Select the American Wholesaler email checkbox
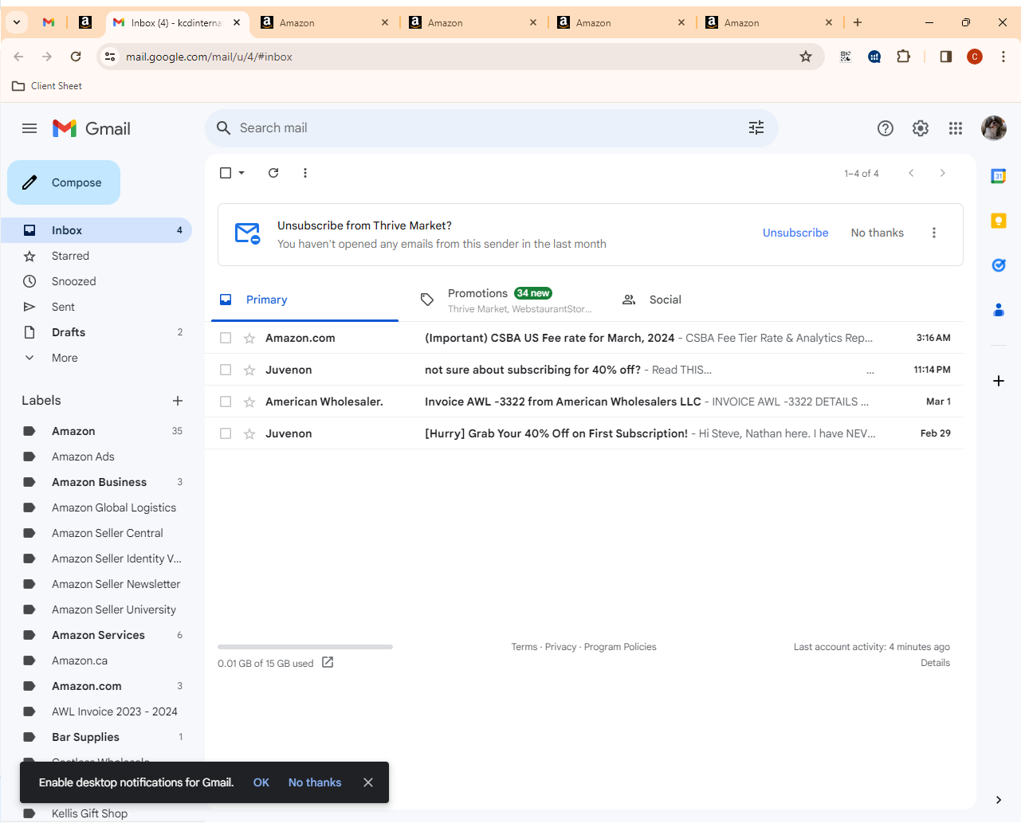Screen dimensions: 1021x823 (x=226, y=402)
